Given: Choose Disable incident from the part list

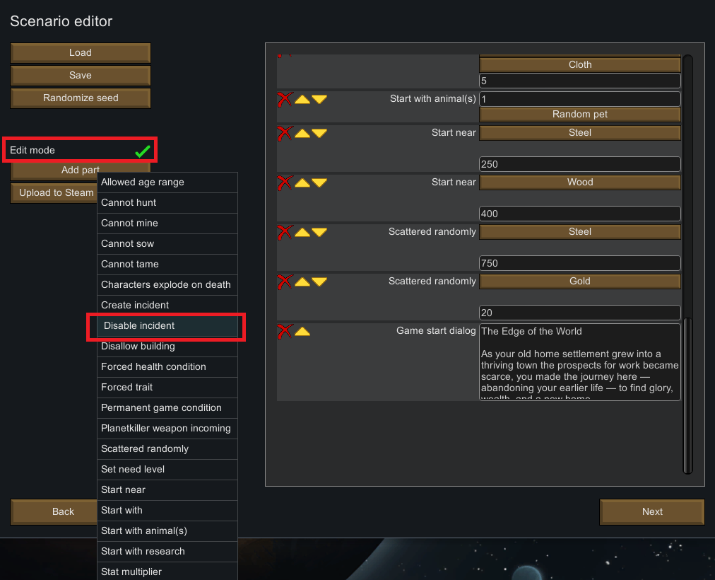Looking at the screenshot, I should pyautogui.click(x=167, y=325).
